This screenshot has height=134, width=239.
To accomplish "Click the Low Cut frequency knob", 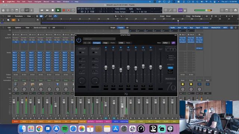I will pyautogui.click(x=82, y=81).
